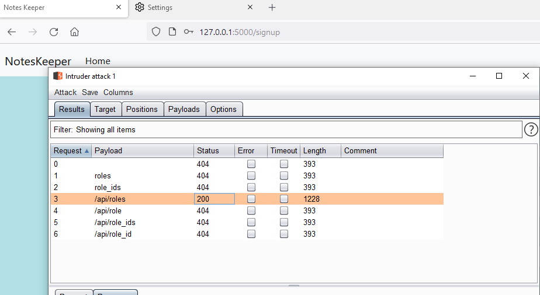Select the /api/role_ids payload row
This screenshot has height=295, width=540.
tap(247, 222)
